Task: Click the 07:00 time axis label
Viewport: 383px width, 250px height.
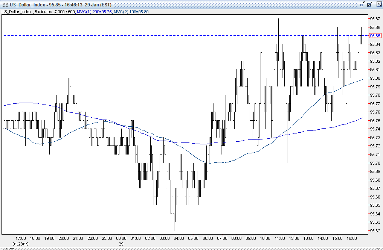Action: [x=222, y=238]
